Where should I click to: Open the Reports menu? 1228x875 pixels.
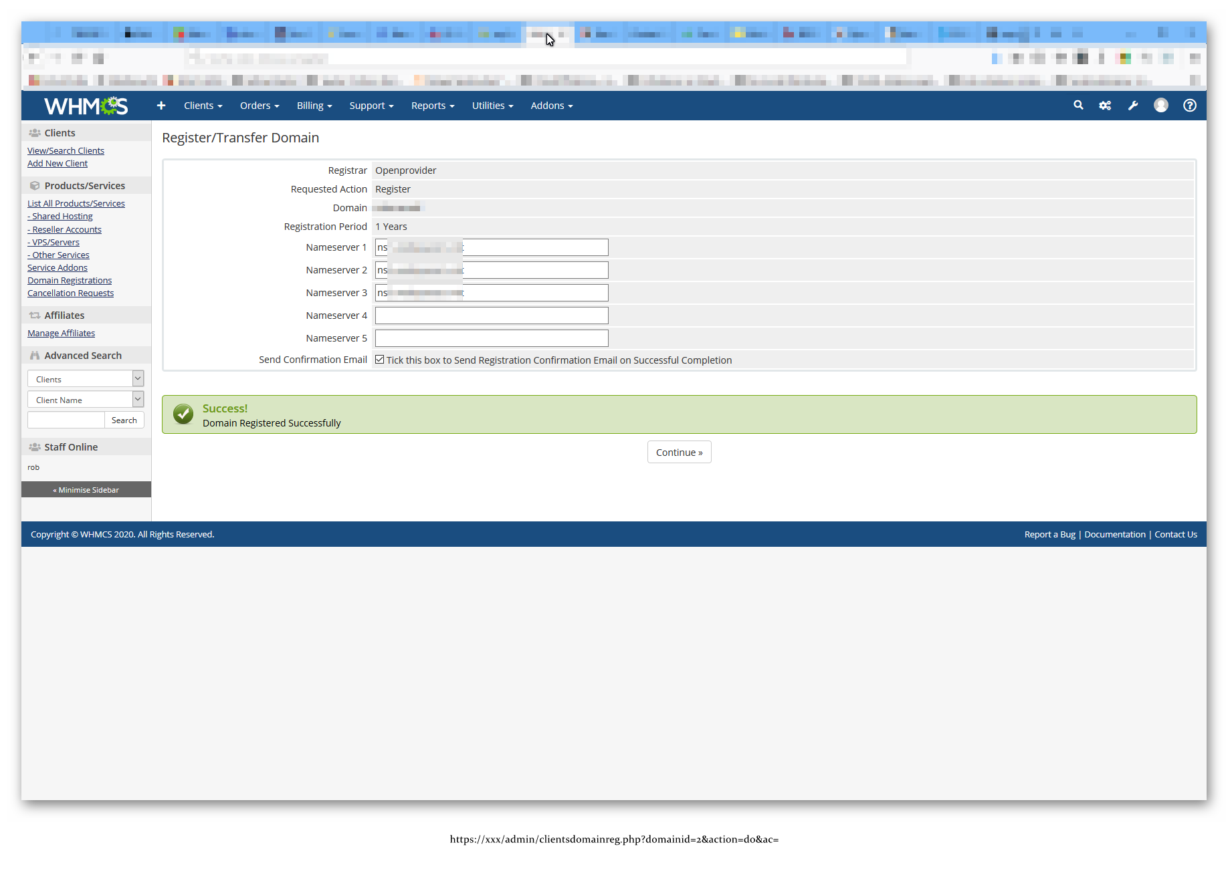pyautogui.click(x=432, y=105)
